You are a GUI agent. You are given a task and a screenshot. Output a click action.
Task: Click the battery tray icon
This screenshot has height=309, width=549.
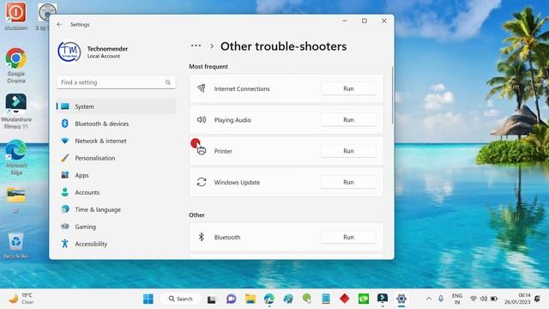click(494, 299)
